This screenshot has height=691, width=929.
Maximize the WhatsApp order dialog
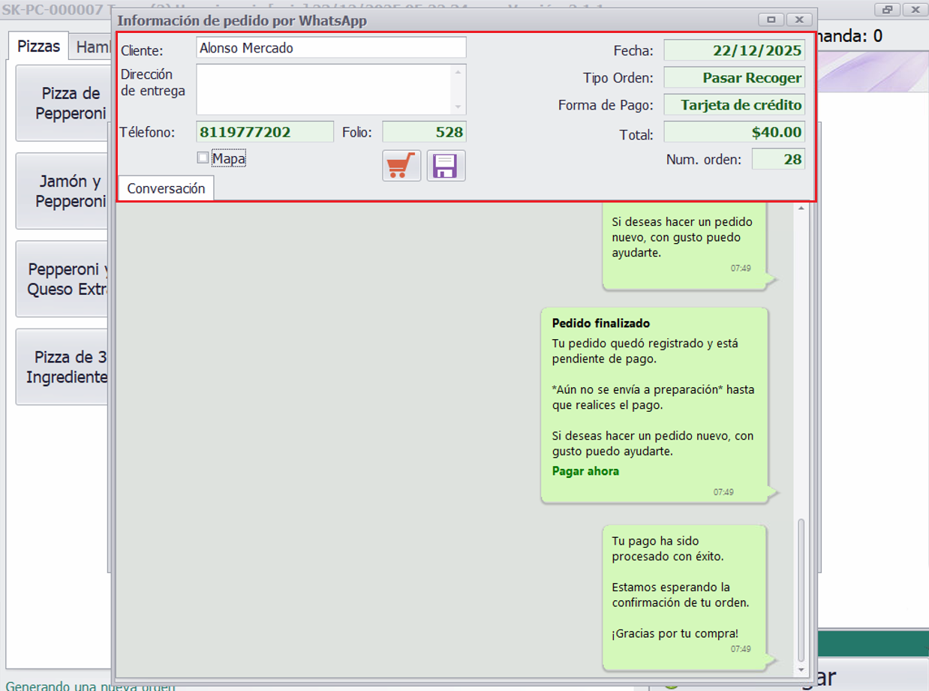pos(771,20)
